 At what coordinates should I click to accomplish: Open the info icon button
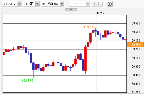click(x=110, y=4)
